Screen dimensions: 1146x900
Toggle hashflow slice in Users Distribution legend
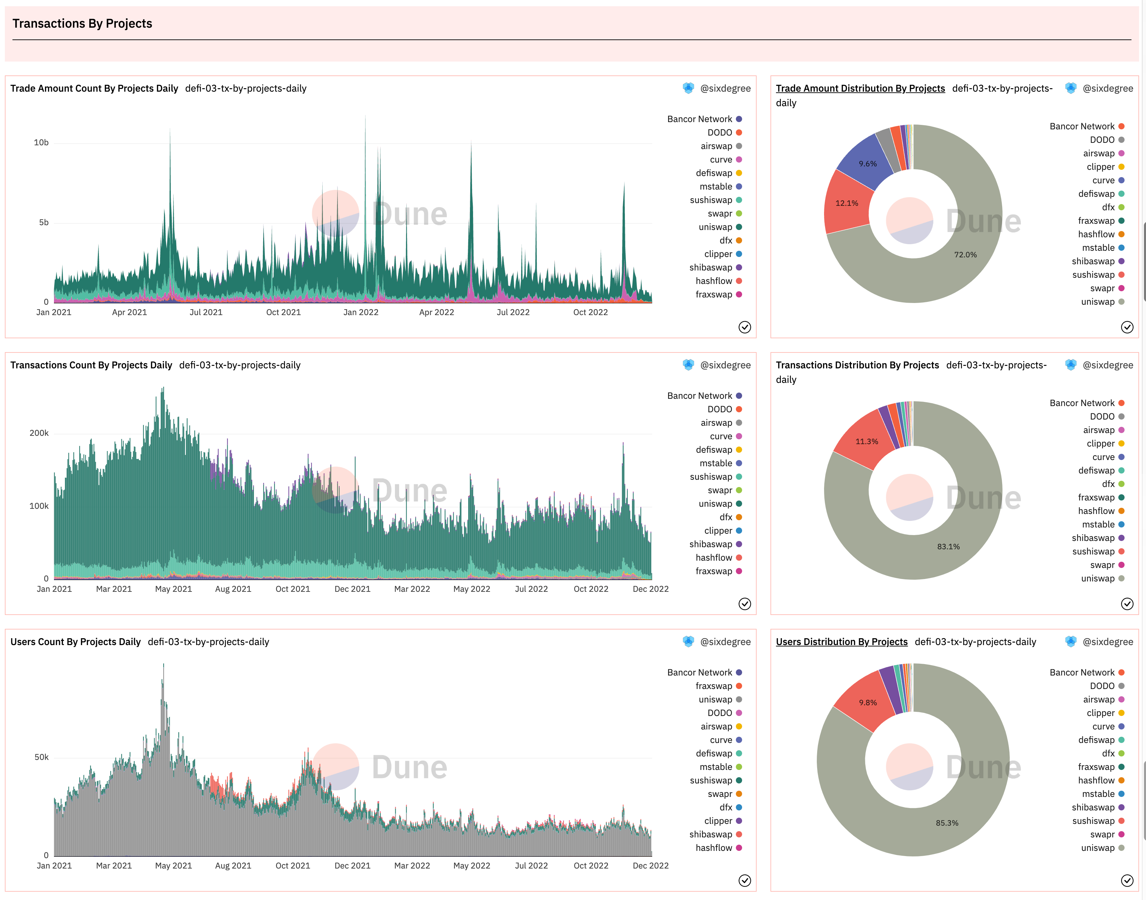pyautogui.click(x=1101, y=780)
